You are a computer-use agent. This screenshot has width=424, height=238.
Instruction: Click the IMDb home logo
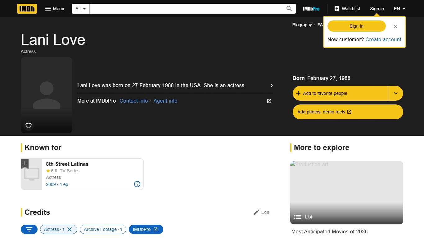tap(27, 9)
